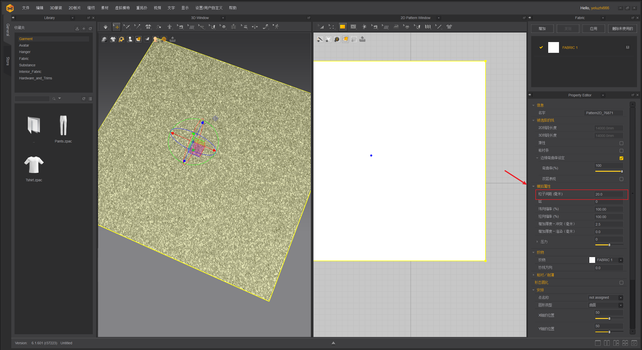
Task: Toggle the 形态固化 checkbox
Action: click(621, 283)
